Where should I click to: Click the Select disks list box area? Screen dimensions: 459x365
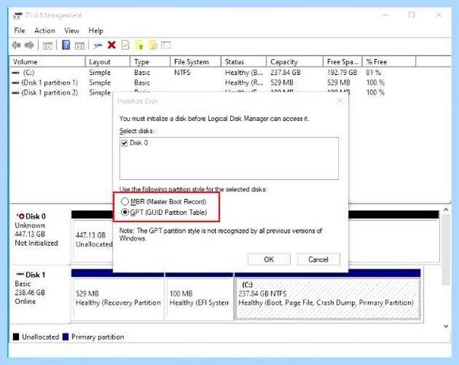point(229,158)
